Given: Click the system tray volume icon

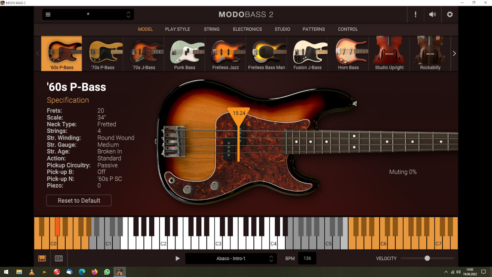Looking at the screenshot, I should tap(459, 272).
